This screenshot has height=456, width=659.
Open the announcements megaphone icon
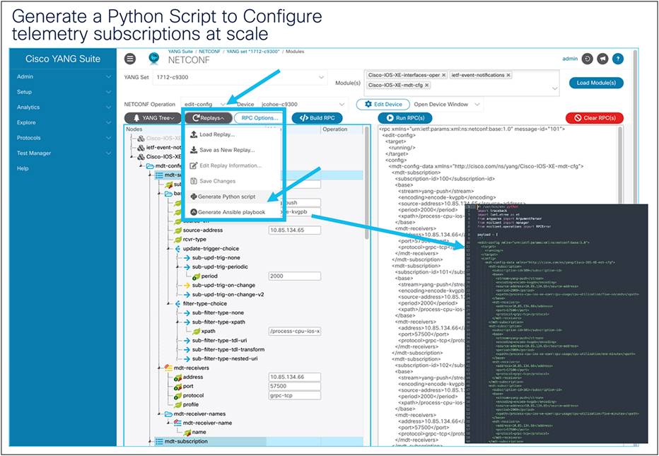602,59
